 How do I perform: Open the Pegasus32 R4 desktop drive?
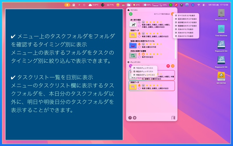coord(221,46)
